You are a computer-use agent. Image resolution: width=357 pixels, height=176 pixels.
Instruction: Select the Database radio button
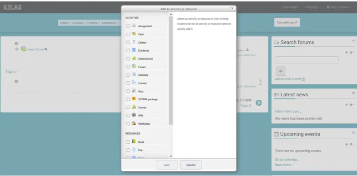click(x=128, y=50)
